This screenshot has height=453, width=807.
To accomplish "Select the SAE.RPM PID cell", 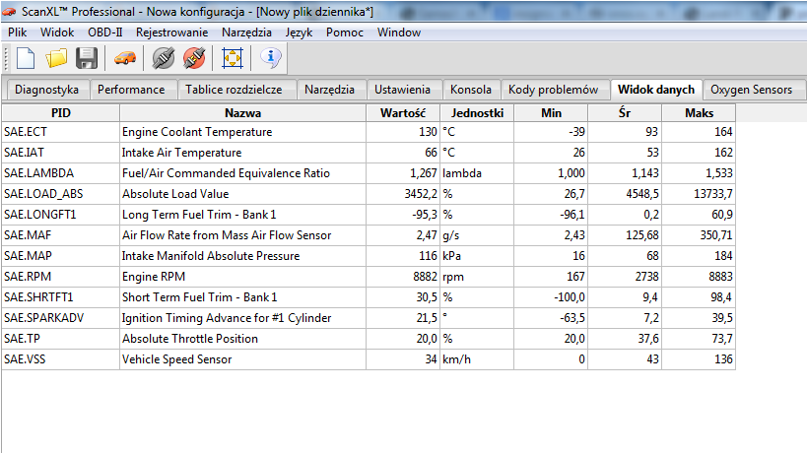I will pyautogui.click(x=61, y=277).
